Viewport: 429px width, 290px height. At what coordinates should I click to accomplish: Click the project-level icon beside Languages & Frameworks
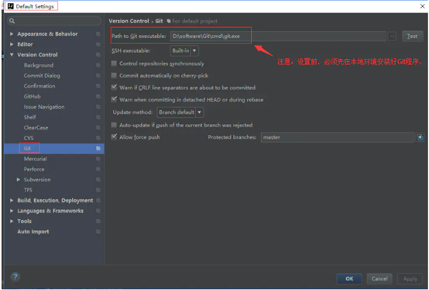[x=98, y=211]
